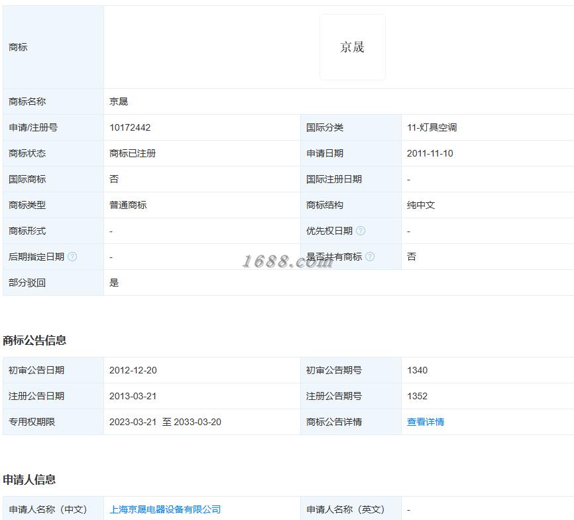Click the 注册公告期号 field label
574x520 pixels.
tap(334, 396)
